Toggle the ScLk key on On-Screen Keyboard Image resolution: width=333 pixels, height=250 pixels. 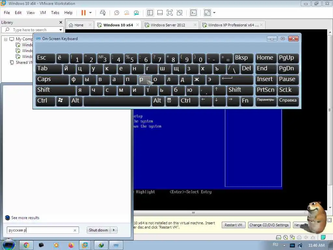(x=288, y=90)
